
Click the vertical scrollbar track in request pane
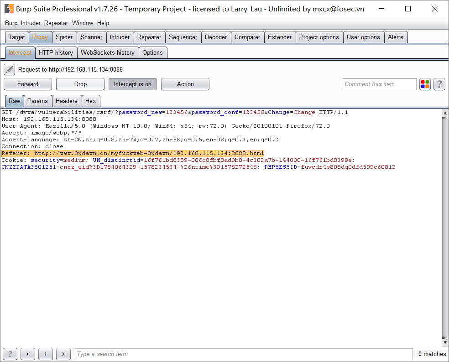click(x=445, y=228)
